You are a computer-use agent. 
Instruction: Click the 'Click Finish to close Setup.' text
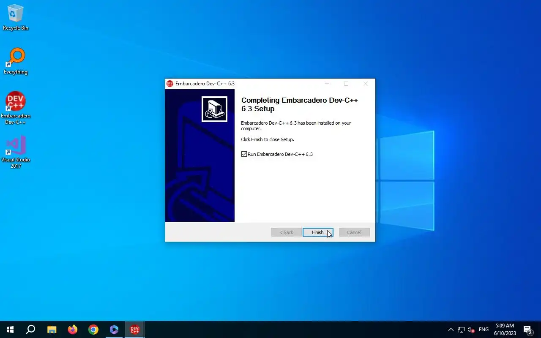click(x=268, y=139)
